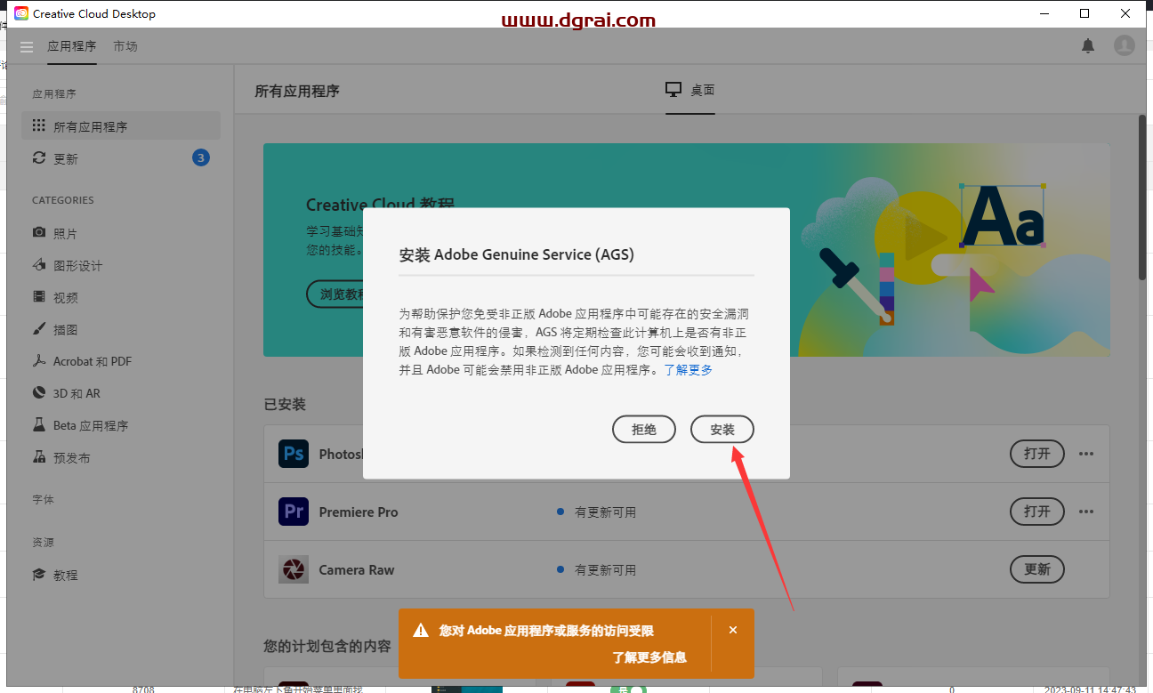Click the blue update badge showing 3
Image resolution: width=1153 pixels, height=693 pixels.
point(201,158)
